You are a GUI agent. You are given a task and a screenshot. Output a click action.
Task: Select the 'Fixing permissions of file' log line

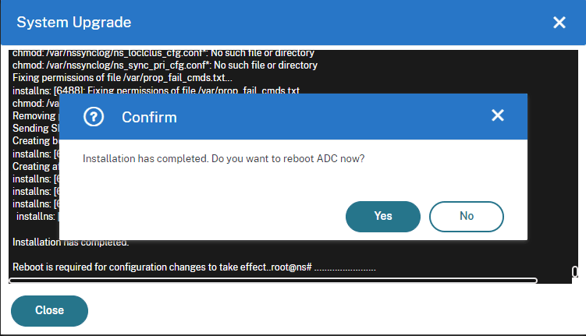123,78
